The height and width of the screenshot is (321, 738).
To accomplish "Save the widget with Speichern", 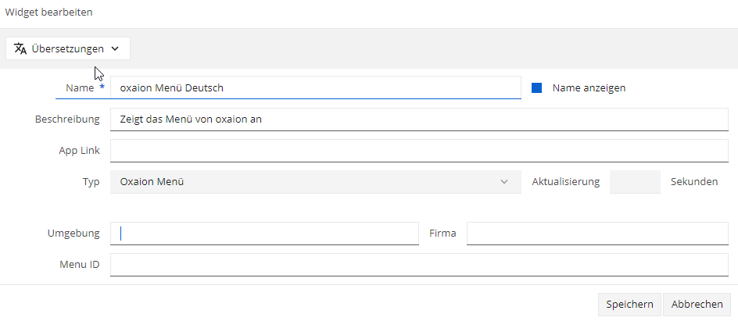I will [x=630, y=304].
